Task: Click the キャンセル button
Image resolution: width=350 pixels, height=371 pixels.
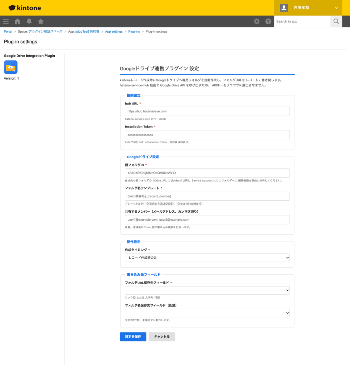Action: point(162,337)
